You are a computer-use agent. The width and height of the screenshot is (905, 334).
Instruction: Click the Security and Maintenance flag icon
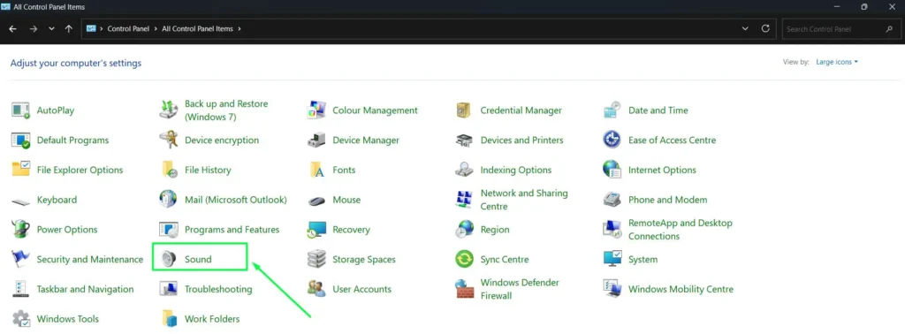tap(21, 259)
